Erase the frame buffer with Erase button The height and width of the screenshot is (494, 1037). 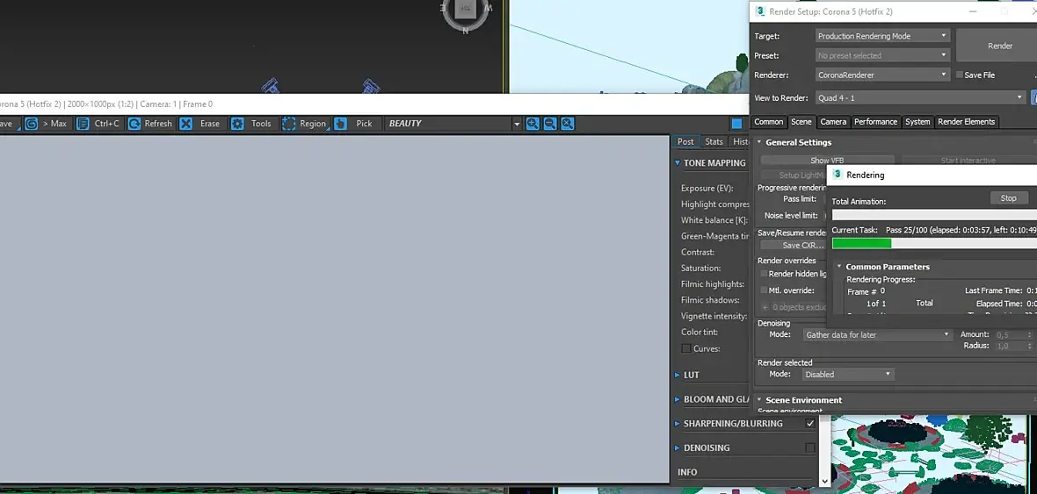pos(201,124)
